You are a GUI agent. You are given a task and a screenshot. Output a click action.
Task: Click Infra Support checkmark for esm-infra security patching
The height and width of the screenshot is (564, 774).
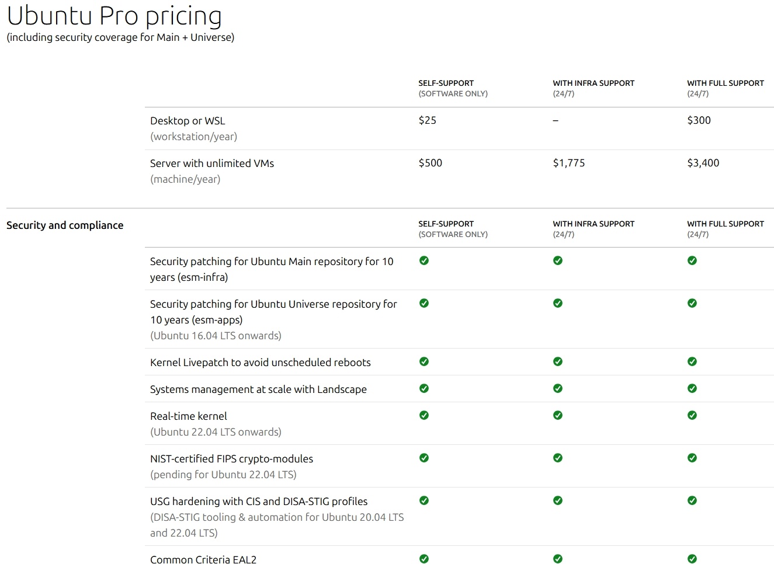tap(558, 260)
